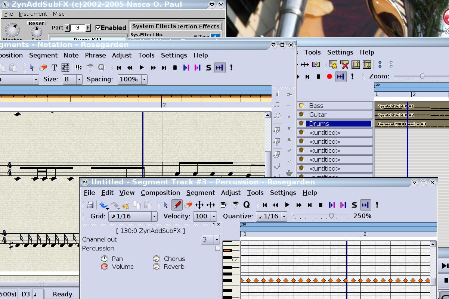Toggle the Bass track mute LED
The width and height of the screenshot is (449, 299).
[x=301, y=106]
